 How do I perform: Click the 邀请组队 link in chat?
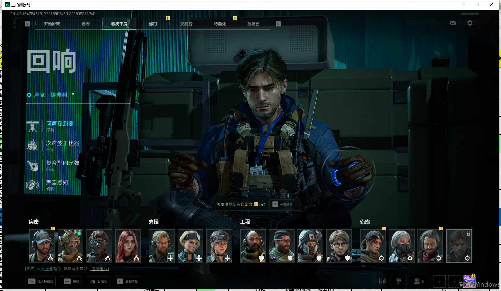pyautogui.click(x=100, y=269)
